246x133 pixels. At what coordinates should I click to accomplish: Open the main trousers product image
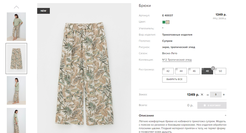pyautogui.click(x=84, y=68)
